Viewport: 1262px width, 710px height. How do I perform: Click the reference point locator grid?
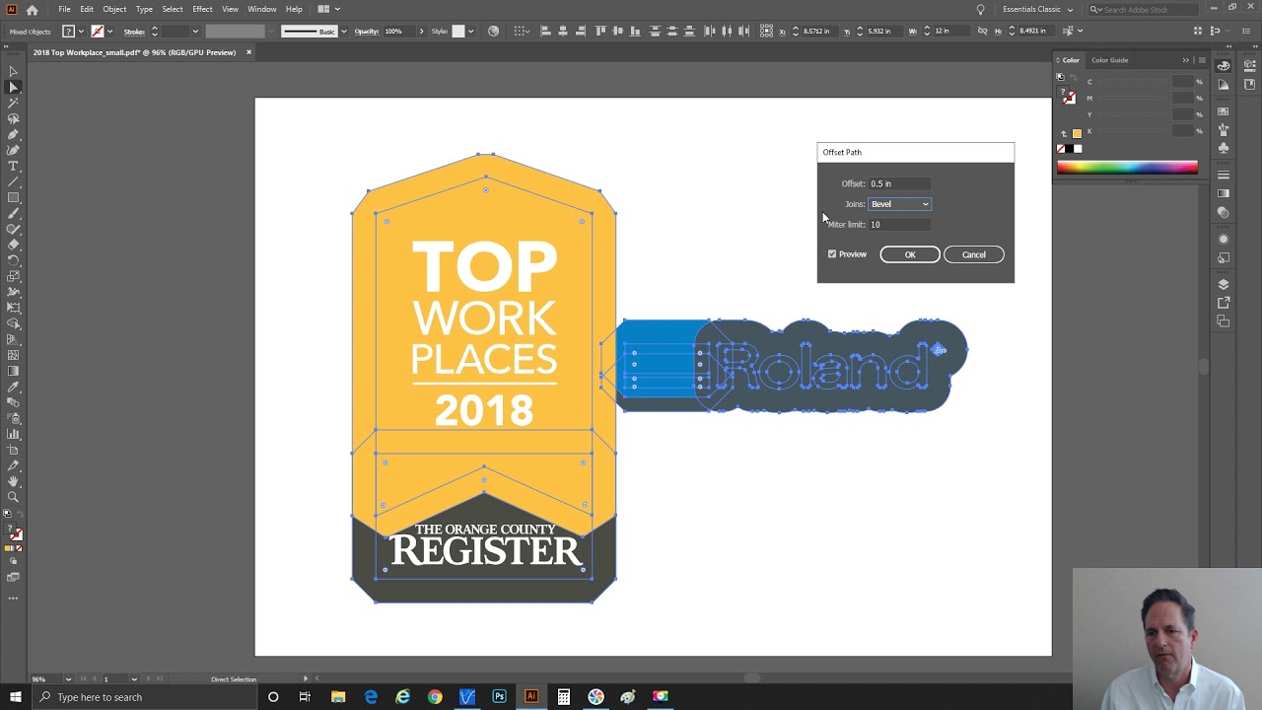pyautogui.click(x=766, y=31)
